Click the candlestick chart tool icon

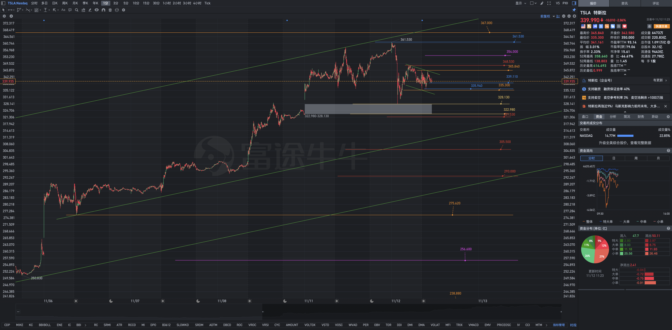83,10
